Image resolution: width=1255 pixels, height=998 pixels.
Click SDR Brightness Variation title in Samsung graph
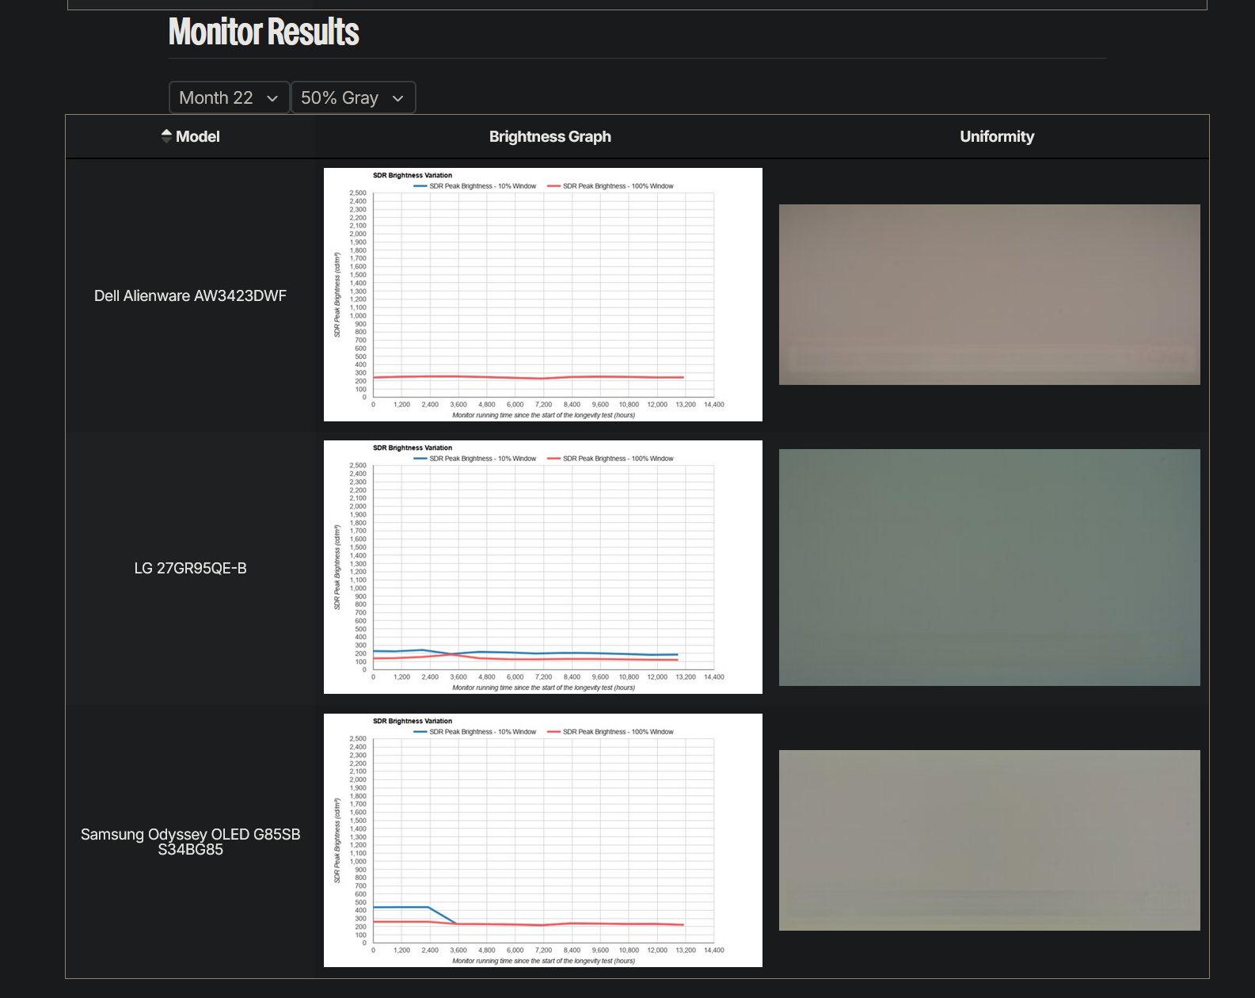(413, 721)
